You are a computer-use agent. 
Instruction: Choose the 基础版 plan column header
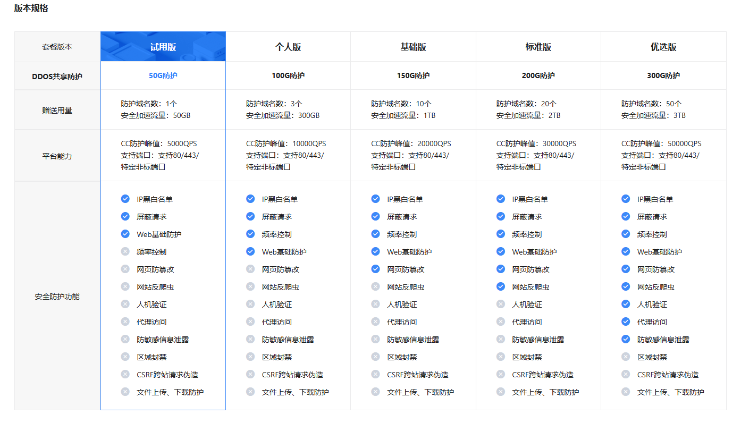(x=413, y=47)
